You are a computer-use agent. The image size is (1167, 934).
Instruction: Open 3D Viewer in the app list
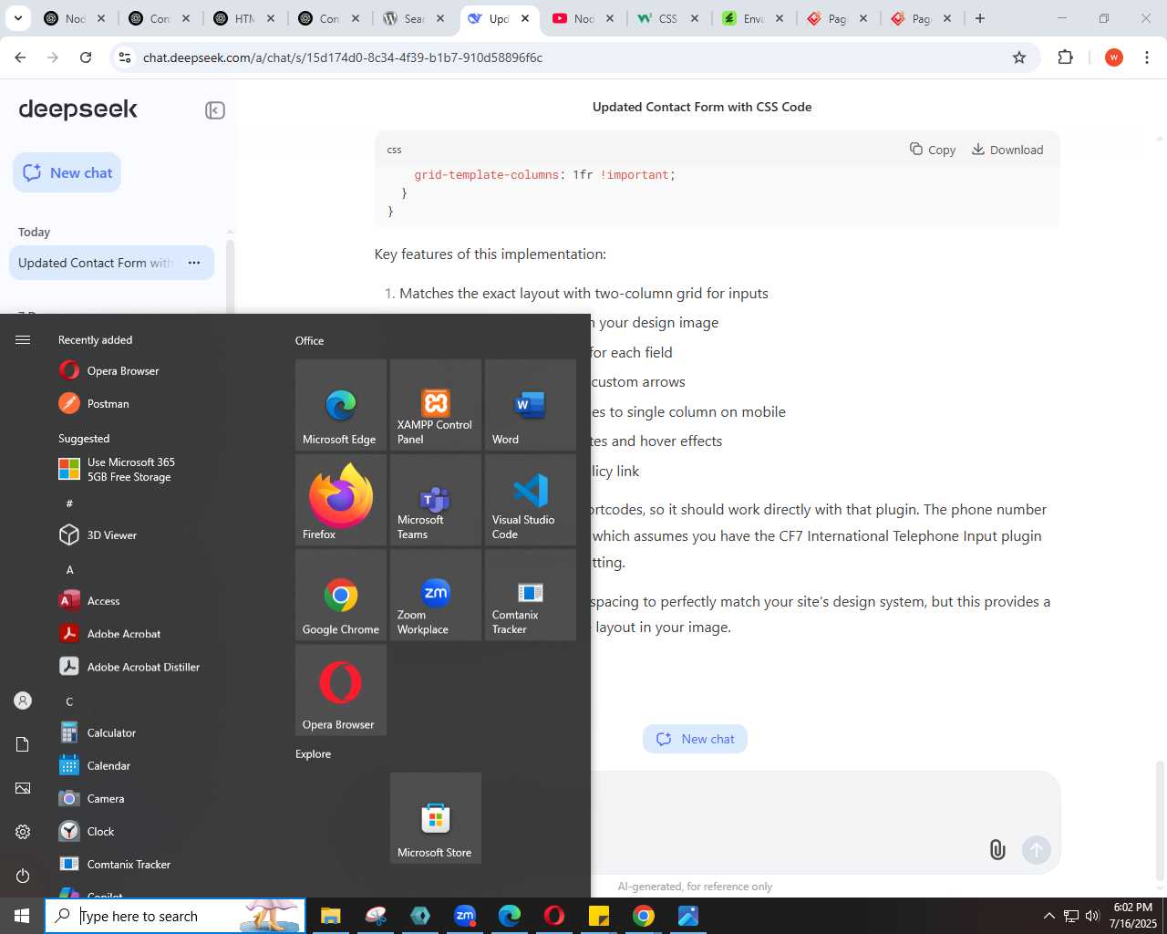(164, 534)
